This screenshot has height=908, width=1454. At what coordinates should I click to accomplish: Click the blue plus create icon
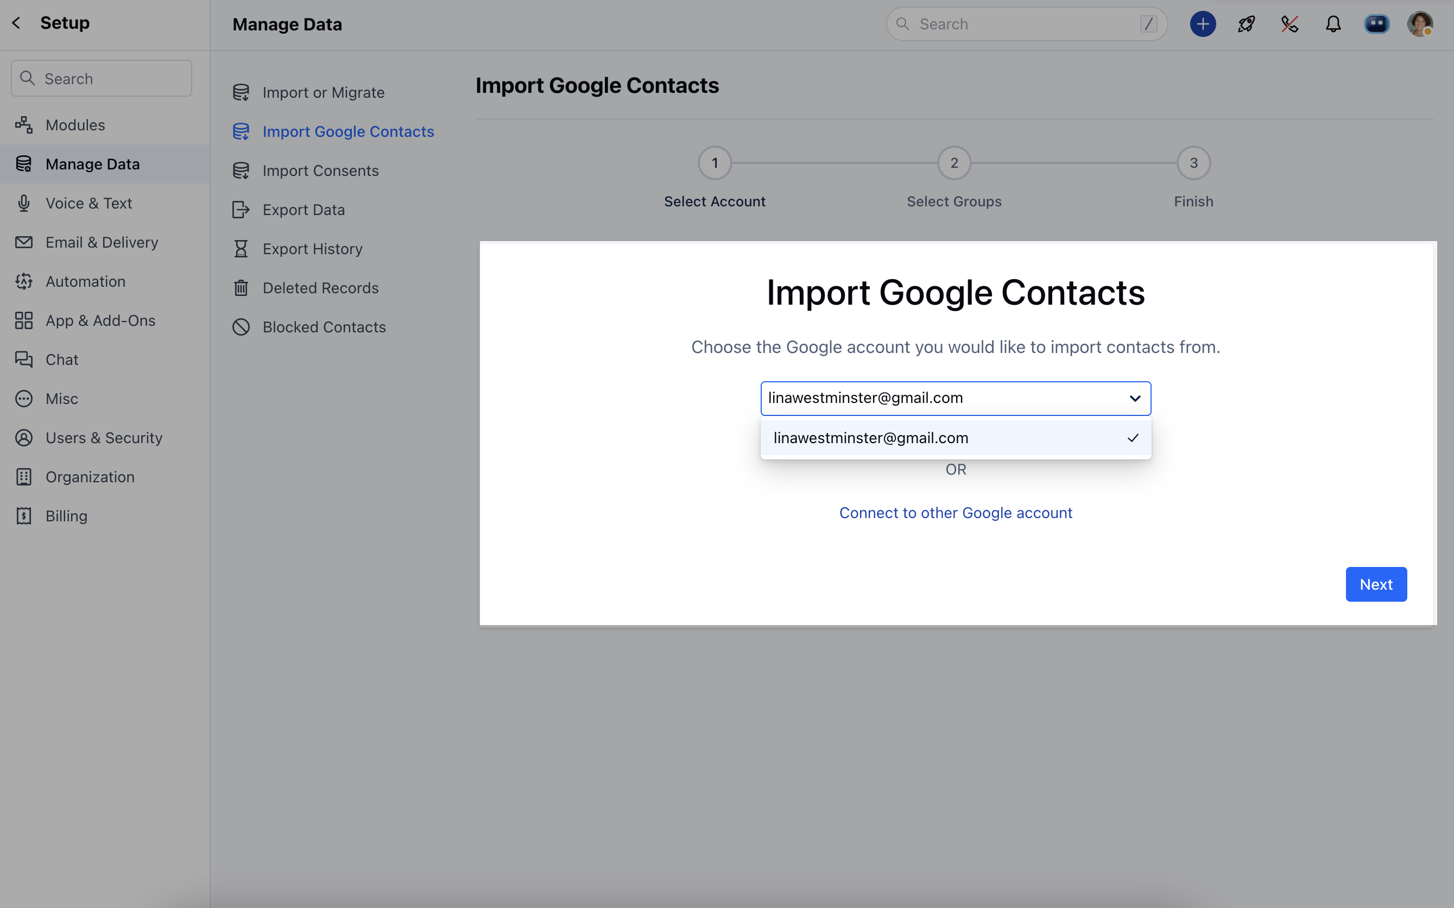(1203, 24)
